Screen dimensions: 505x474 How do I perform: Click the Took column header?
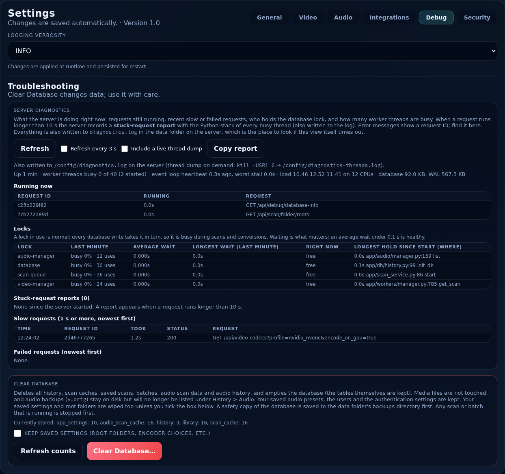138,328
